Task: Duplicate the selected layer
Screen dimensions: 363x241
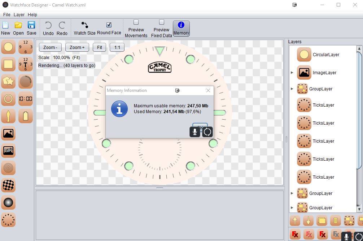Action: tap(322, 221)
